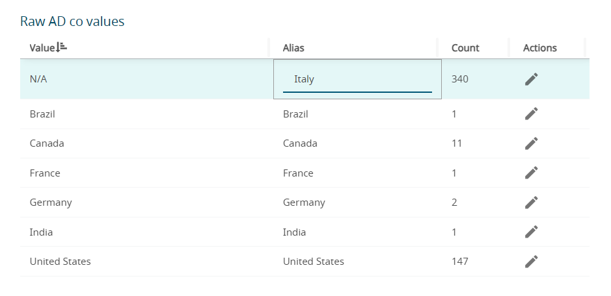The width and height of the screenshot is (611, 296).
Task: Click the United States alias cell
Action: (313, 262)
